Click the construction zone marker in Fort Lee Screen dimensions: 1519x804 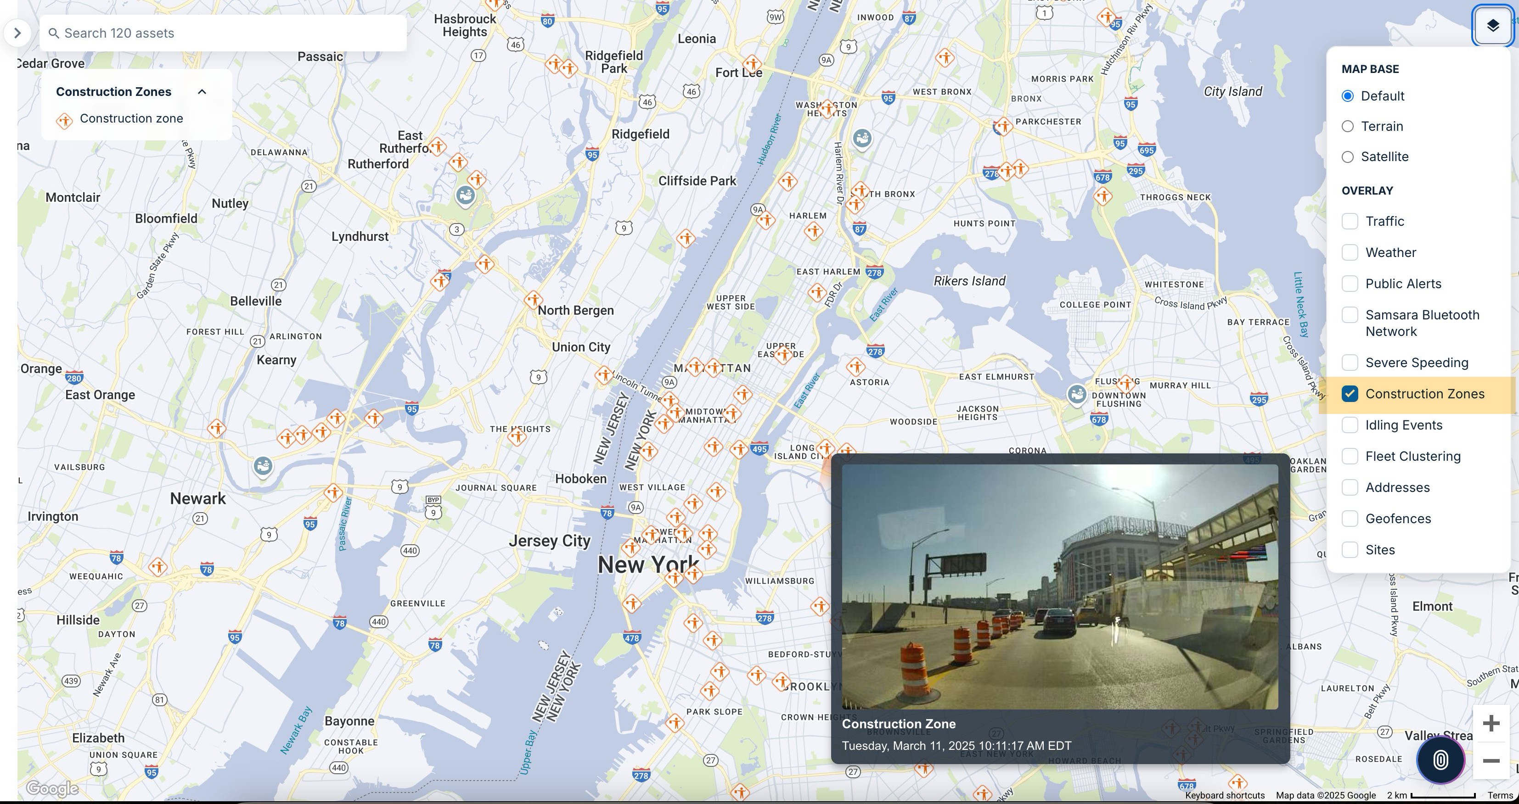tap(752, 64)
